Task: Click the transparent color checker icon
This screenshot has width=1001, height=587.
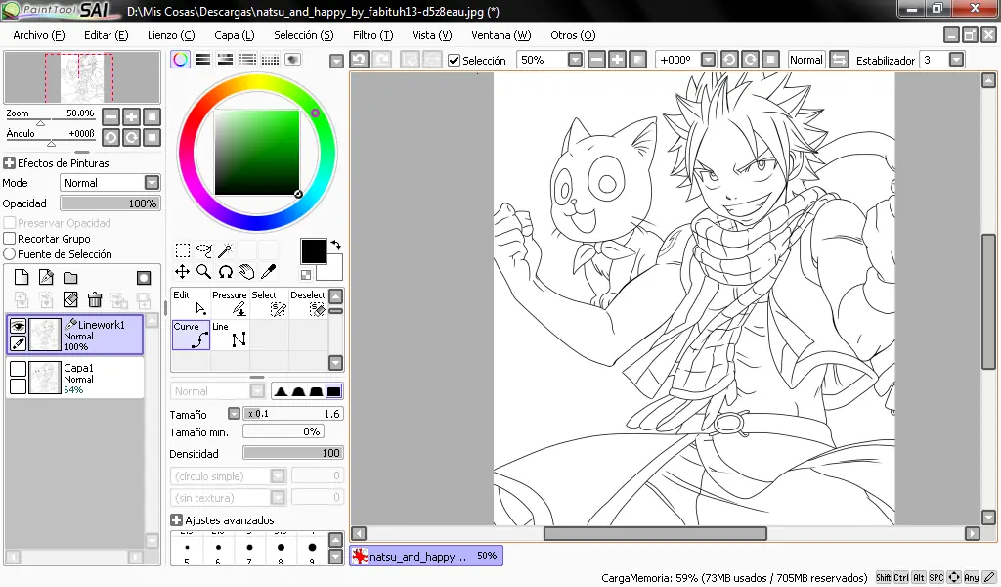Action: [x=306, y=275]
